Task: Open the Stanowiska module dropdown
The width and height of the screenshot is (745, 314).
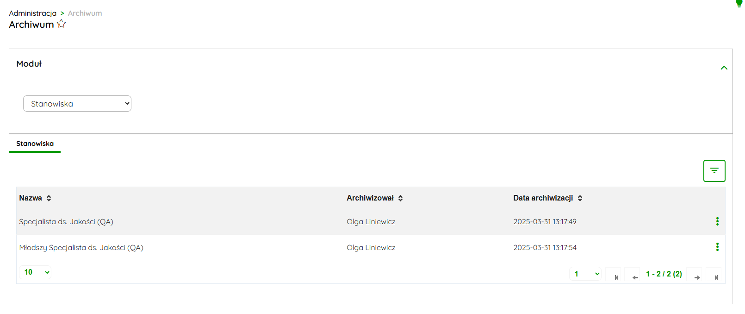Action: [77, 104]
